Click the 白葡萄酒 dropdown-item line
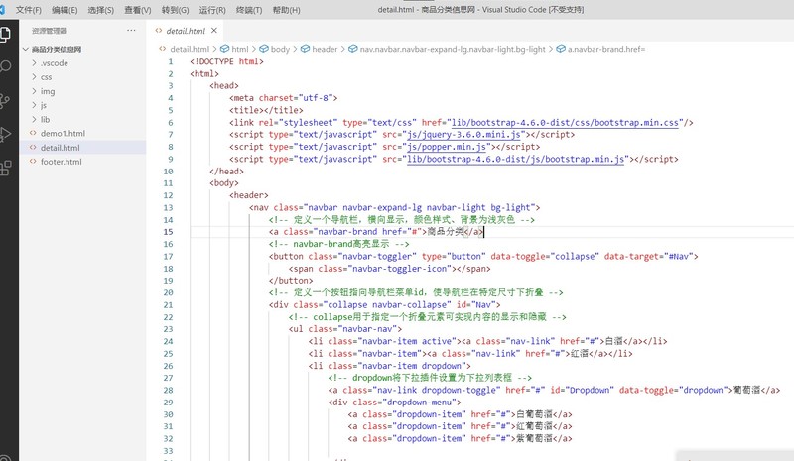 pyautogui.click(x=460, y=414)
